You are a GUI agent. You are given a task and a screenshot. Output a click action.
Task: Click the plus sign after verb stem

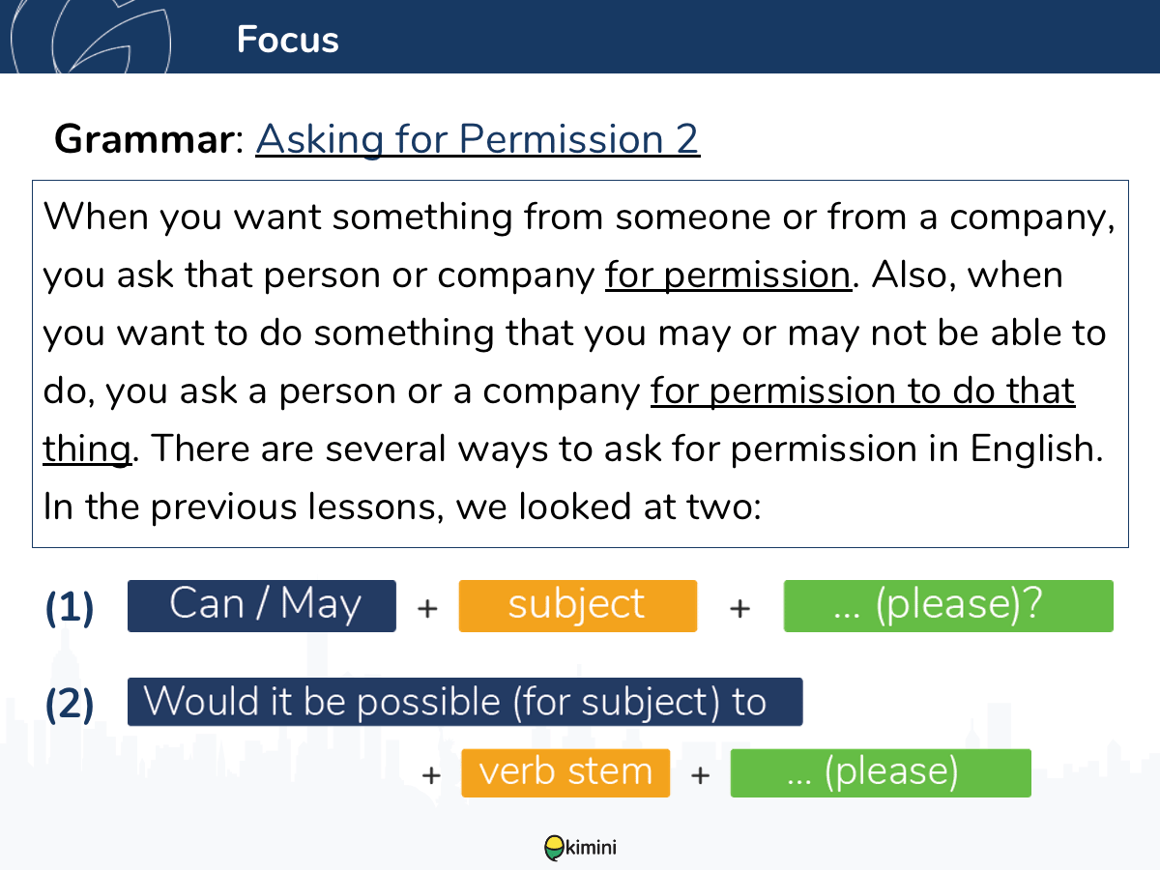pyautogui.click(x=701, y=774)
